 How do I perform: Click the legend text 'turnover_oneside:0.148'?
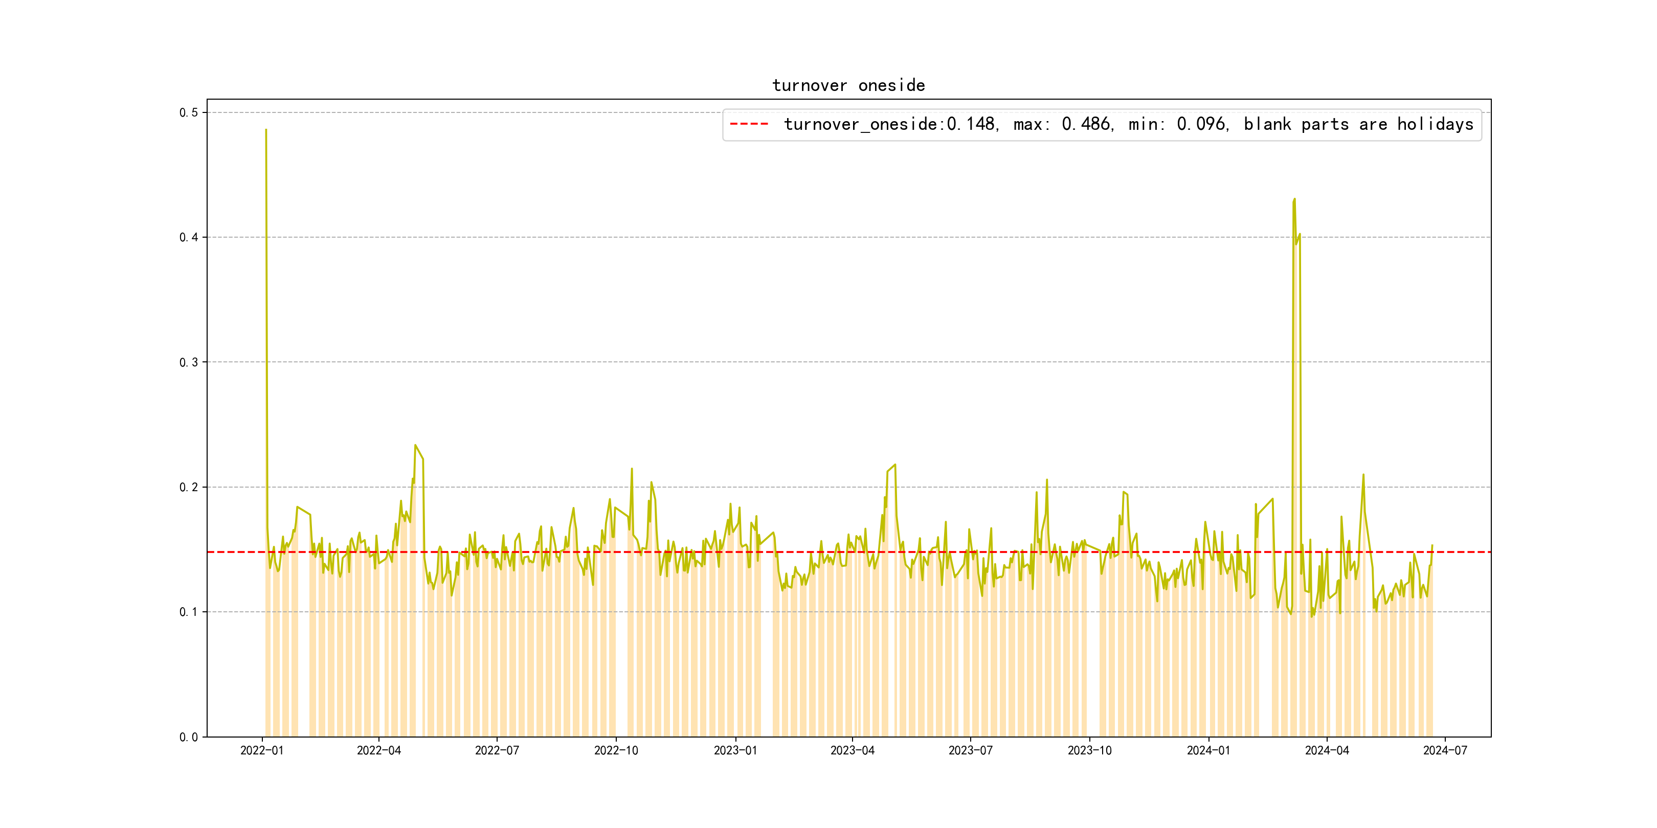click(889, 124)
